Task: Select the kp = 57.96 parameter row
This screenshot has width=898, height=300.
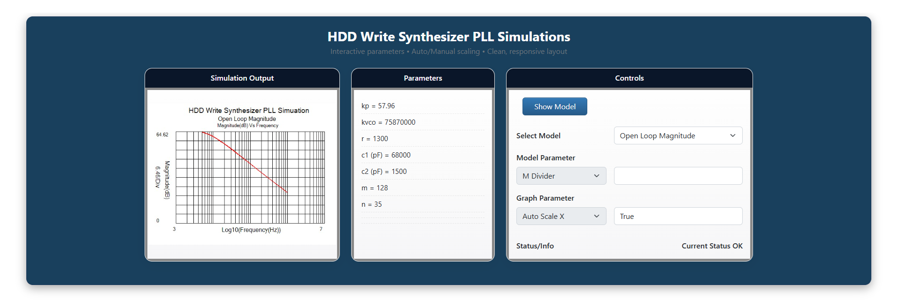Action: pyautogui.click(x=422, y=106)
